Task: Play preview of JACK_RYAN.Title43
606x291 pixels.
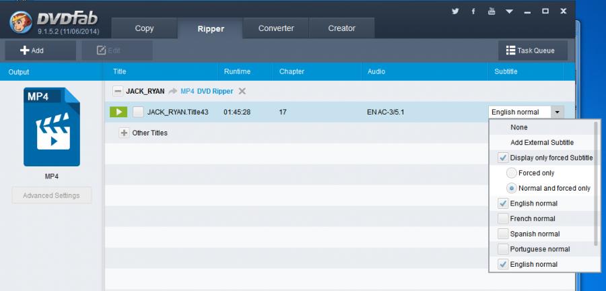Action: click(119, 112)
